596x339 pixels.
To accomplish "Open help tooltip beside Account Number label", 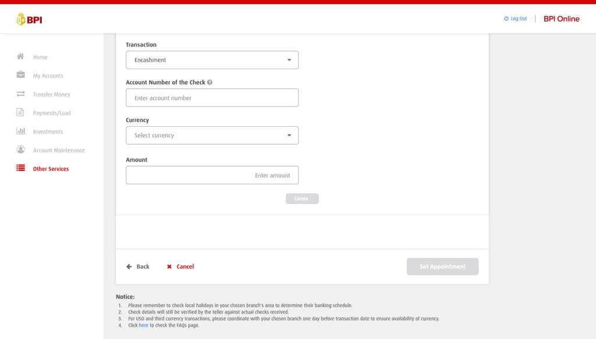I will pyautogui.click(x=210, y=83).
